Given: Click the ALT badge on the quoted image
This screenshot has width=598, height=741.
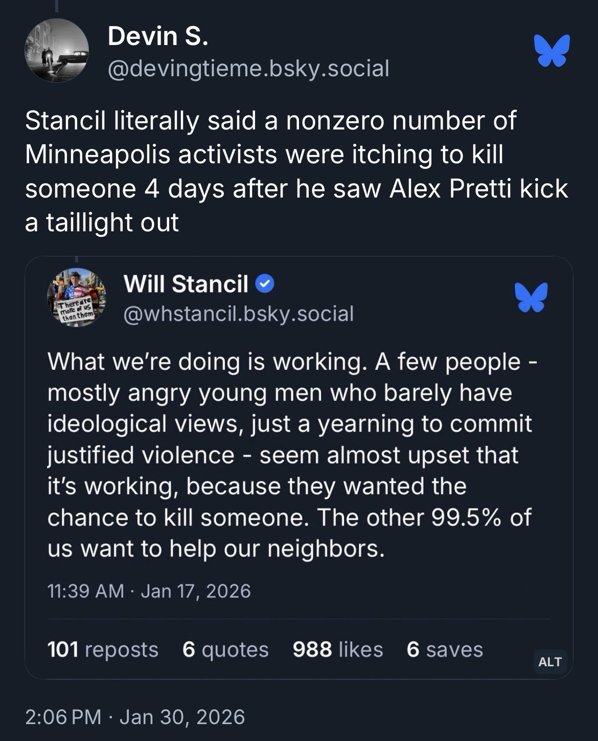Looking at the screenshot, I should click(550, 662).
